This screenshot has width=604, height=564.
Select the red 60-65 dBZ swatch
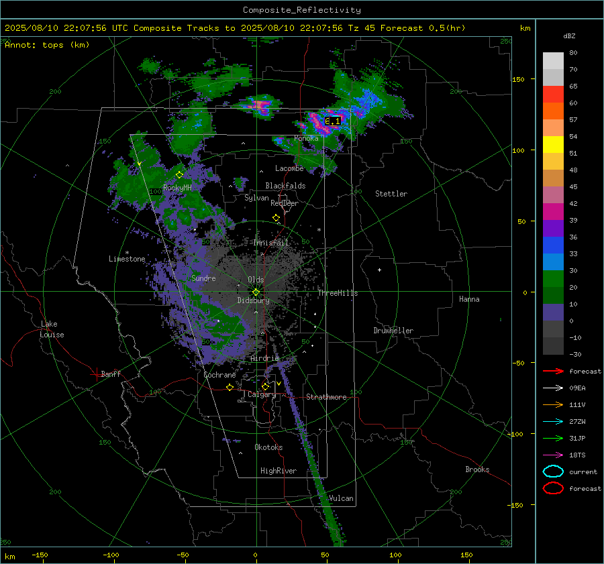553,95
